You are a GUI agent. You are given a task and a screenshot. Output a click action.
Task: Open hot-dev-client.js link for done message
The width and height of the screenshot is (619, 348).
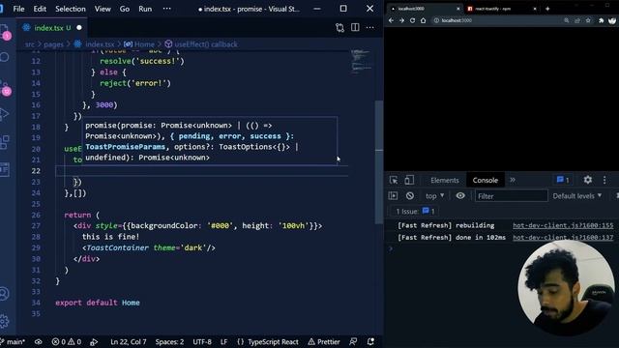point(563,237)
